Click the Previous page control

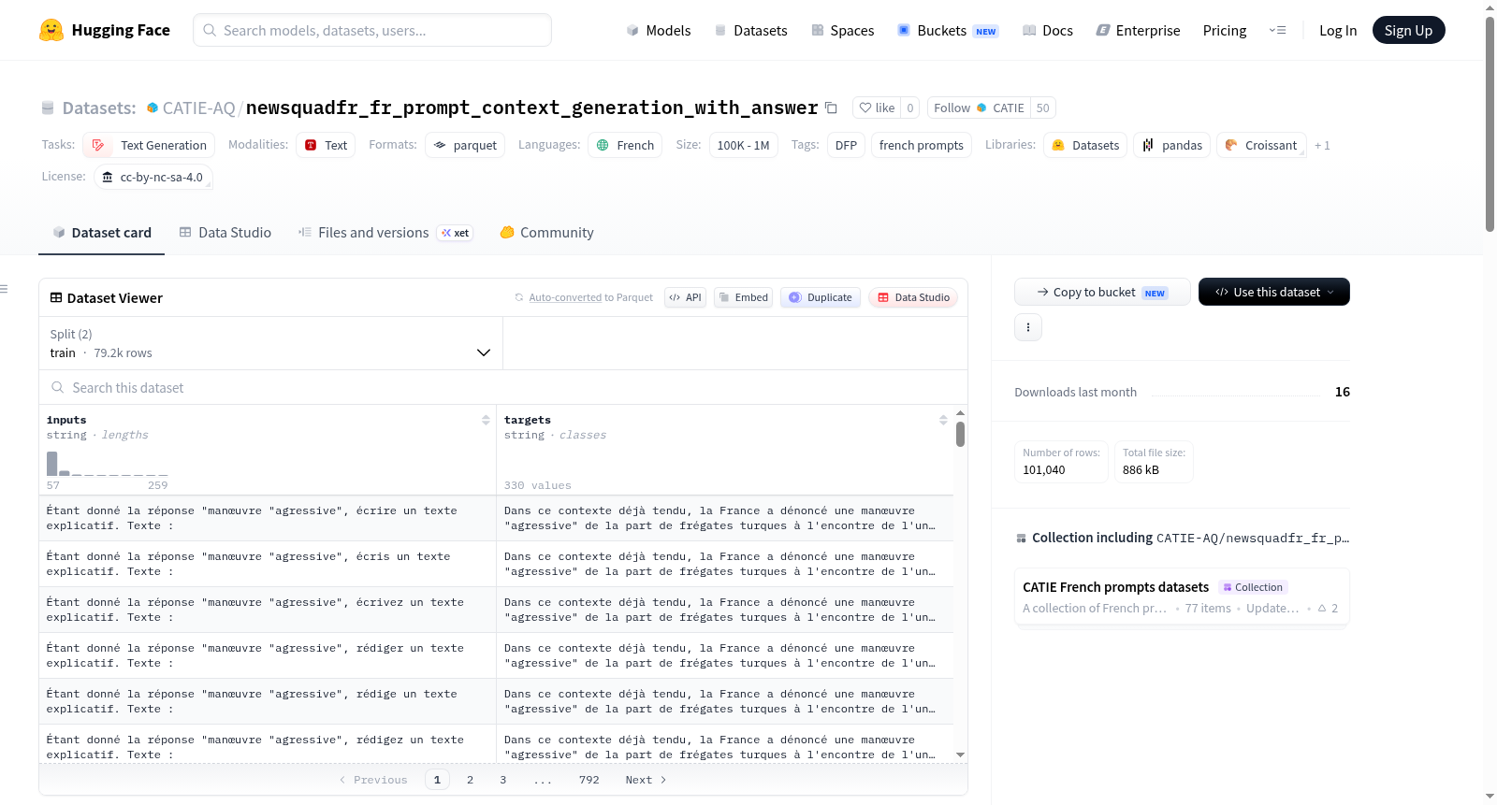[373, 780]
